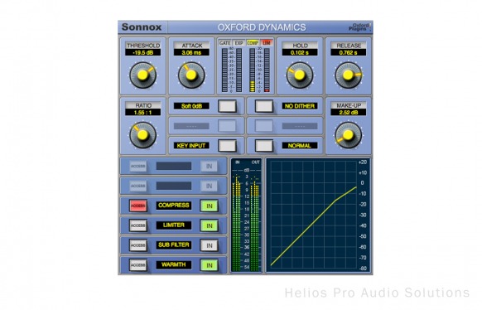Click the hold value 0.102 s

(300, 52)
